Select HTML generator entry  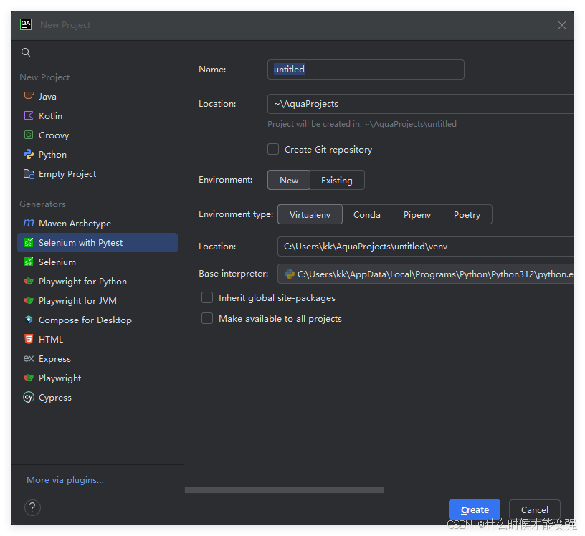point(97,340)
